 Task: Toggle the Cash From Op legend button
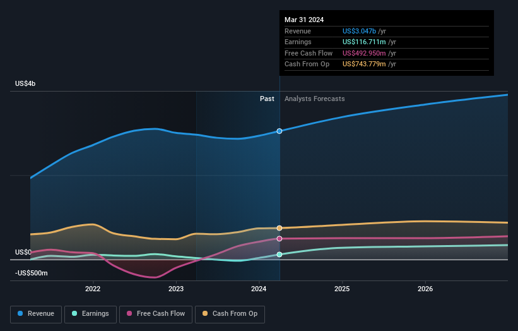(230, 314)
